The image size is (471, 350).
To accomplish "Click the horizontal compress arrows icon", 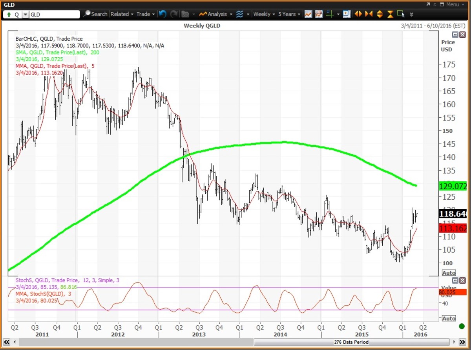I will click(x=369, y=14).
